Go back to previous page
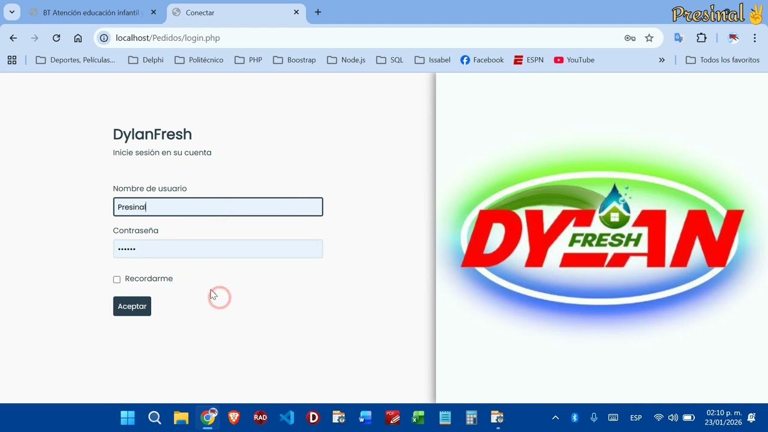This screenshot has height=432, width=768. pos(13,38)
